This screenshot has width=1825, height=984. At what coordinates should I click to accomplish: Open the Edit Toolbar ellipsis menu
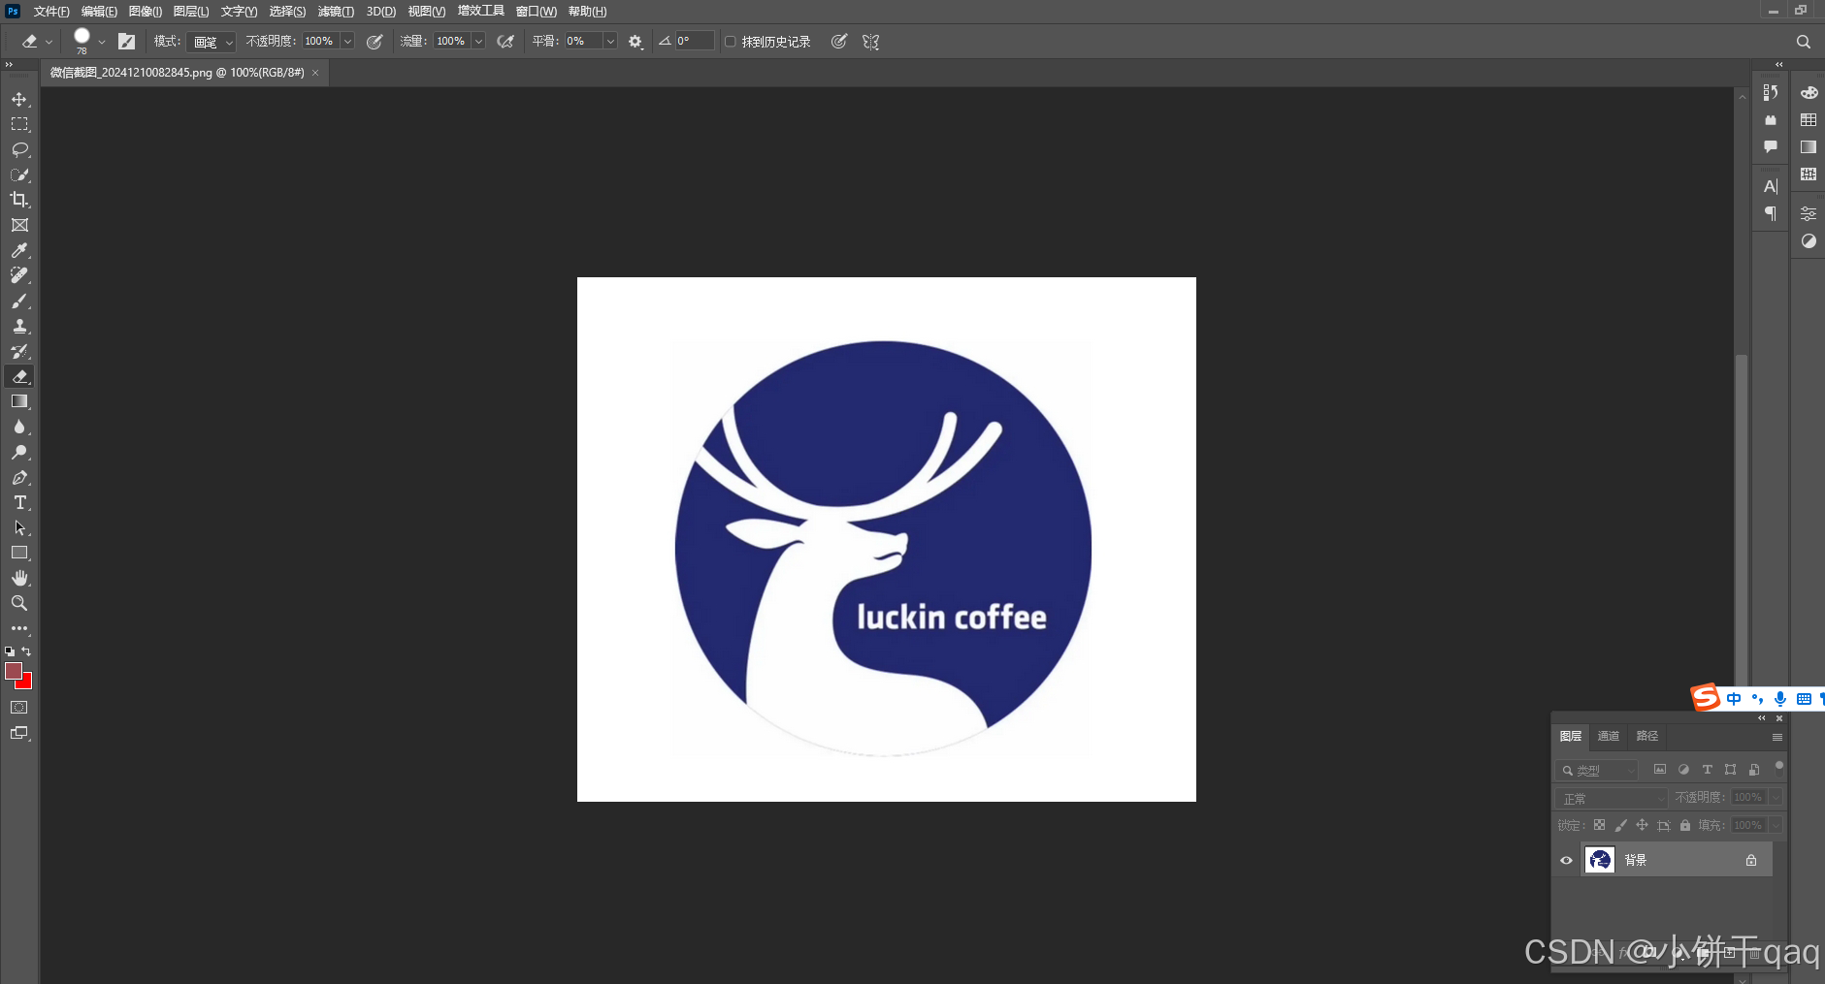19,628
